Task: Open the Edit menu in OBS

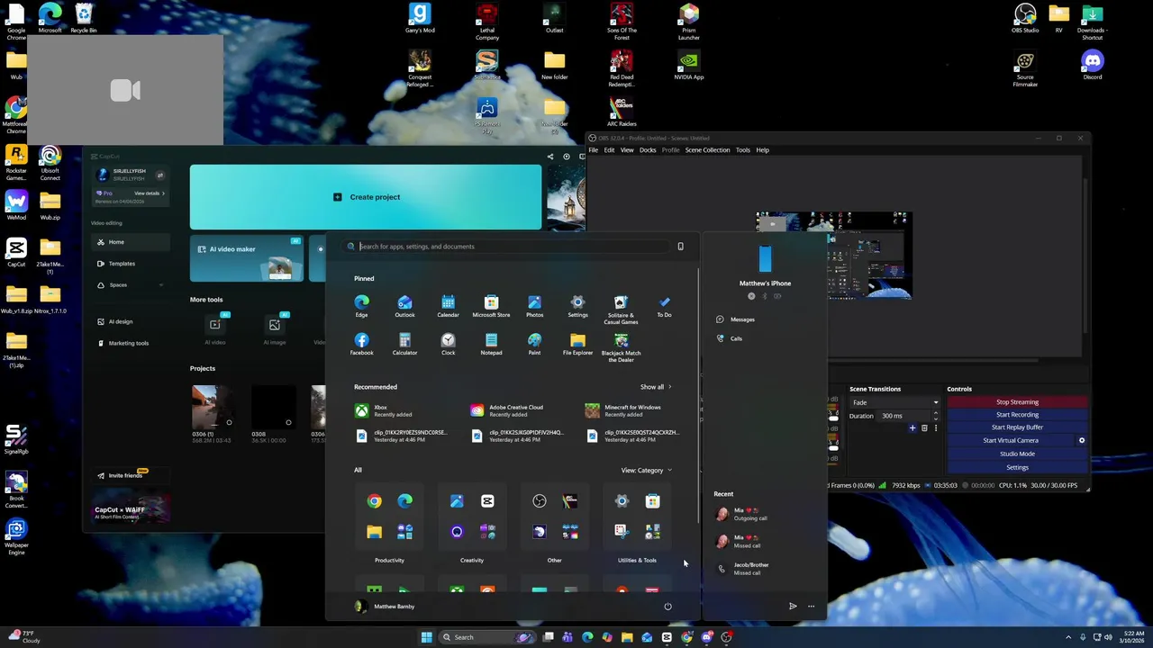Action: (609, 150)
